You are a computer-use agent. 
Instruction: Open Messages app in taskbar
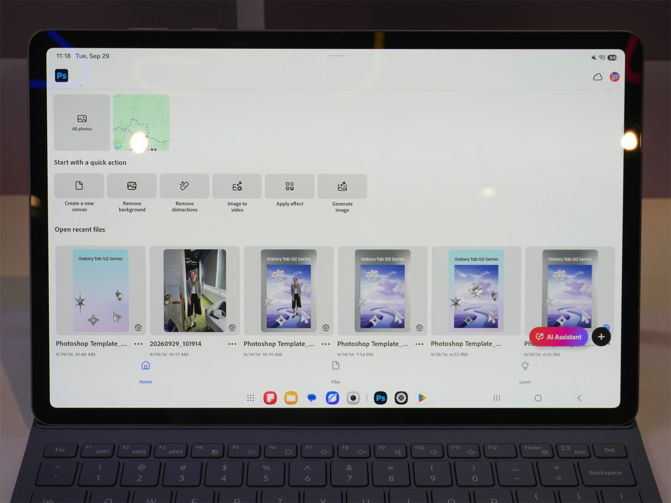click(x=312, y=398)
